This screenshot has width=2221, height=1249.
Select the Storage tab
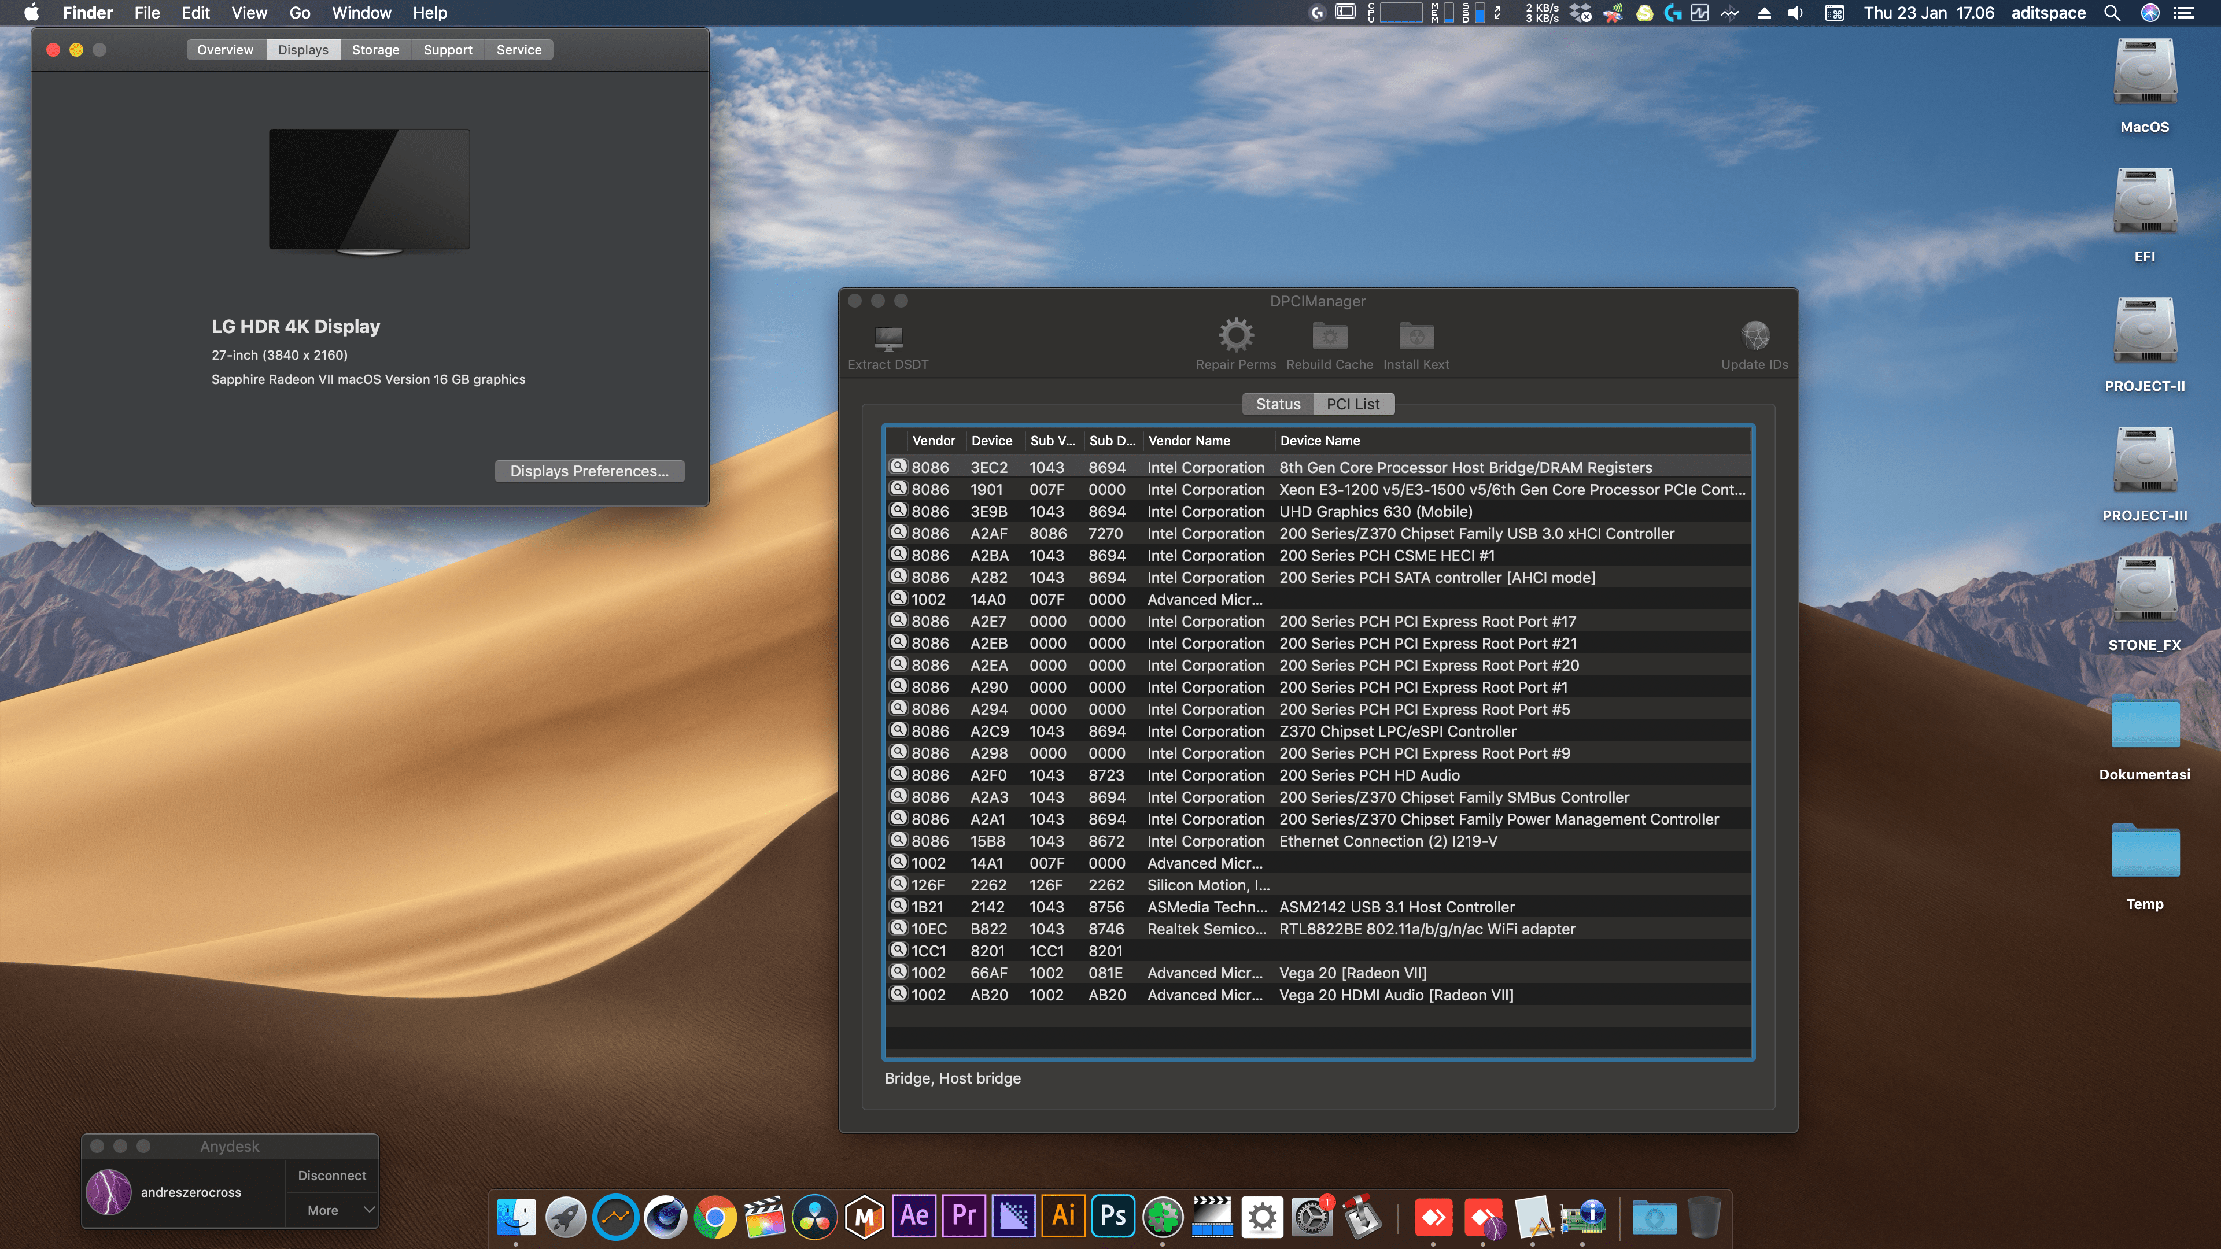coord(375,50)
